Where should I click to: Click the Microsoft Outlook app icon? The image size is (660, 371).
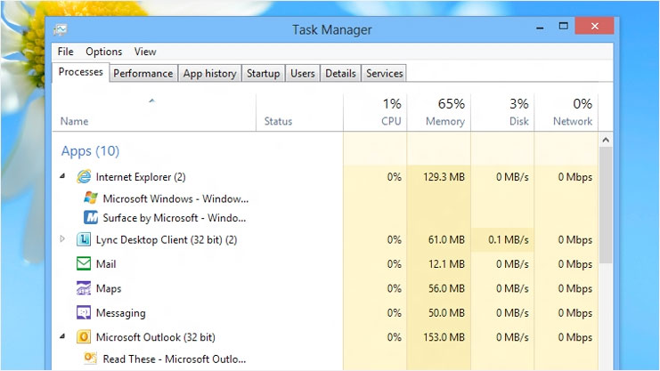click(x=84, y=337)
